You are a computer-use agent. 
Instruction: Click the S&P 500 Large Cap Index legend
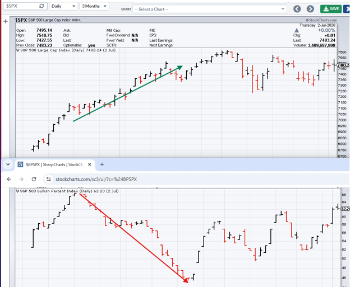tap(66, 50)
